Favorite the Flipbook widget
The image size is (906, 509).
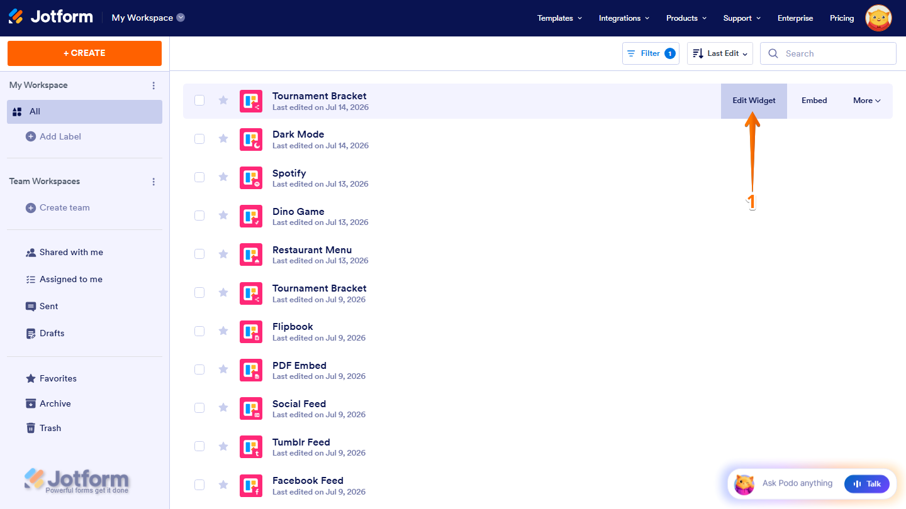(223, 331)
